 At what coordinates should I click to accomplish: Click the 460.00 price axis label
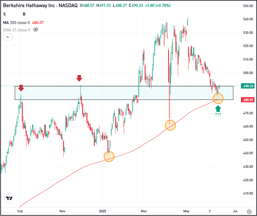point(248,126)
